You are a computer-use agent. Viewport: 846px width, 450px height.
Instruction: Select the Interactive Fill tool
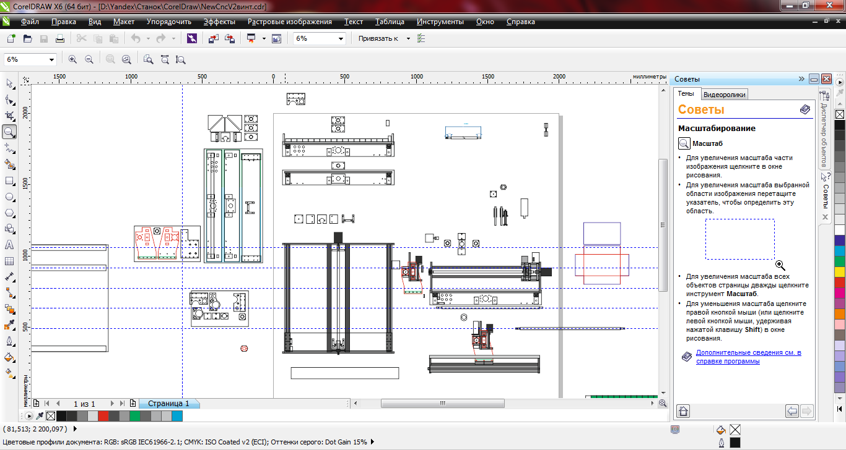click(x=9, y=373)
